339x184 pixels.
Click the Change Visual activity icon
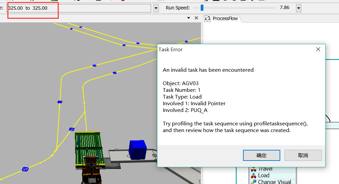click(253, 182)
